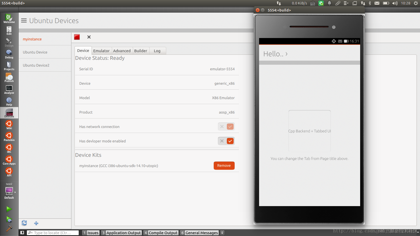Screen dimensions: 420x236
Task: Open system mail indicator
Action: coord(377,3)
